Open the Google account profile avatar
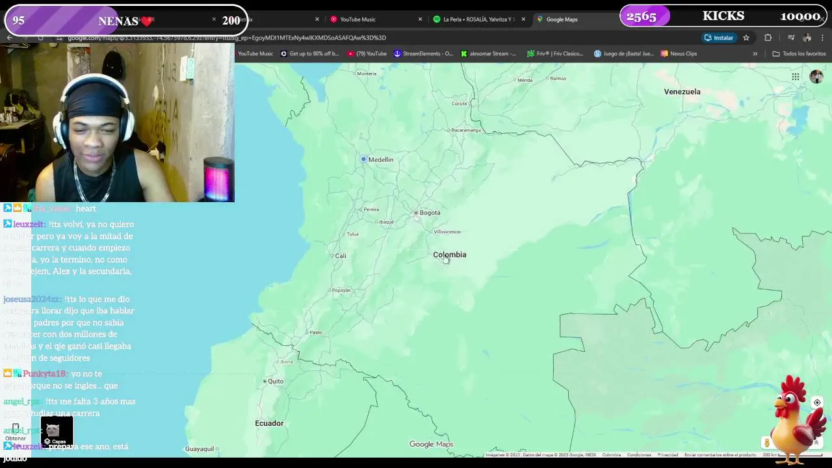The width and height of the screenshot is (832, 468). pyautogui.click(x=816, y=77)
